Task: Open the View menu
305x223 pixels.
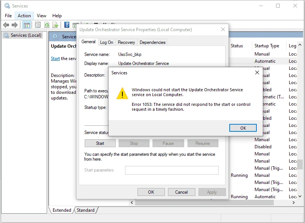Action: 42,16
